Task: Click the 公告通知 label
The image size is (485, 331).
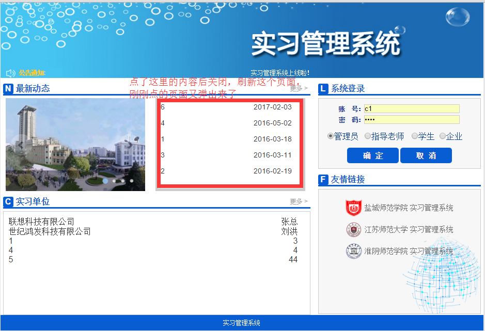Action: [32, 73]
